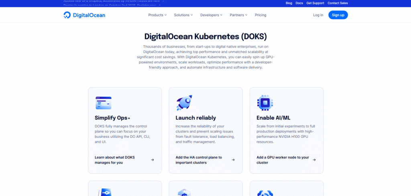Screen dimensions: 411x196
Task: Click the DigitalOcean logo in the header
Action: point(84,15)
